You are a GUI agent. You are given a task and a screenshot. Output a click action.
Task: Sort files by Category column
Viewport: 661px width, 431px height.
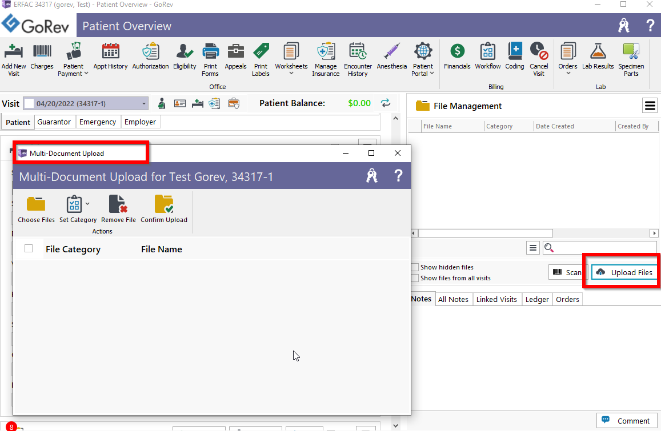tap(508, 126)
